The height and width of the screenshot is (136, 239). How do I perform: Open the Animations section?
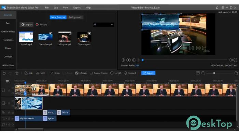[8, 65]
